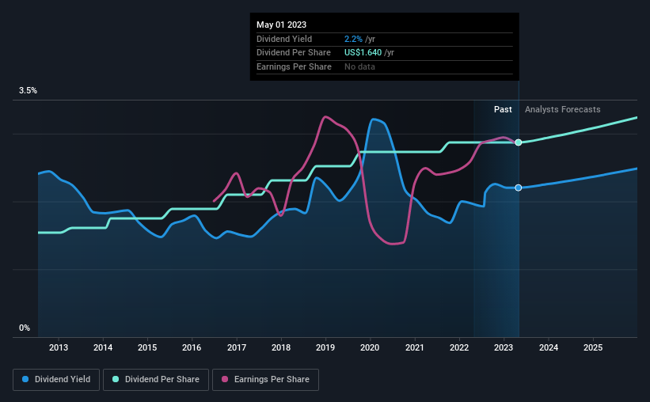This screenshot has width=650, height=402.
Task: Click the US$1.640 dividend per share value
Action: (363, 53)
